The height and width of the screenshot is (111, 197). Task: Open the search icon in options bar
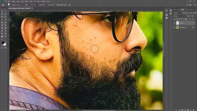pyautogui.click(x=187, y=5)
